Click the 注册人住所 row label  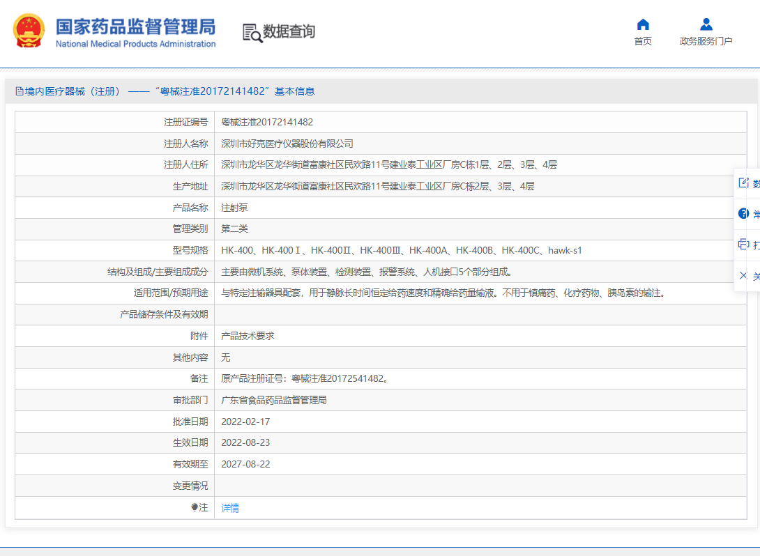(185, 164)
